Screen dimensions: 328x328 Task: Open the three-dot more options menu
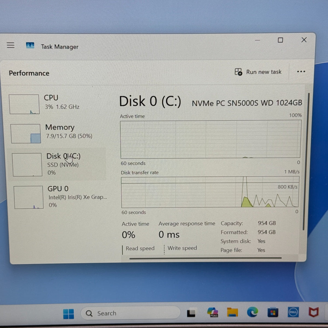(x=301, y=72)
